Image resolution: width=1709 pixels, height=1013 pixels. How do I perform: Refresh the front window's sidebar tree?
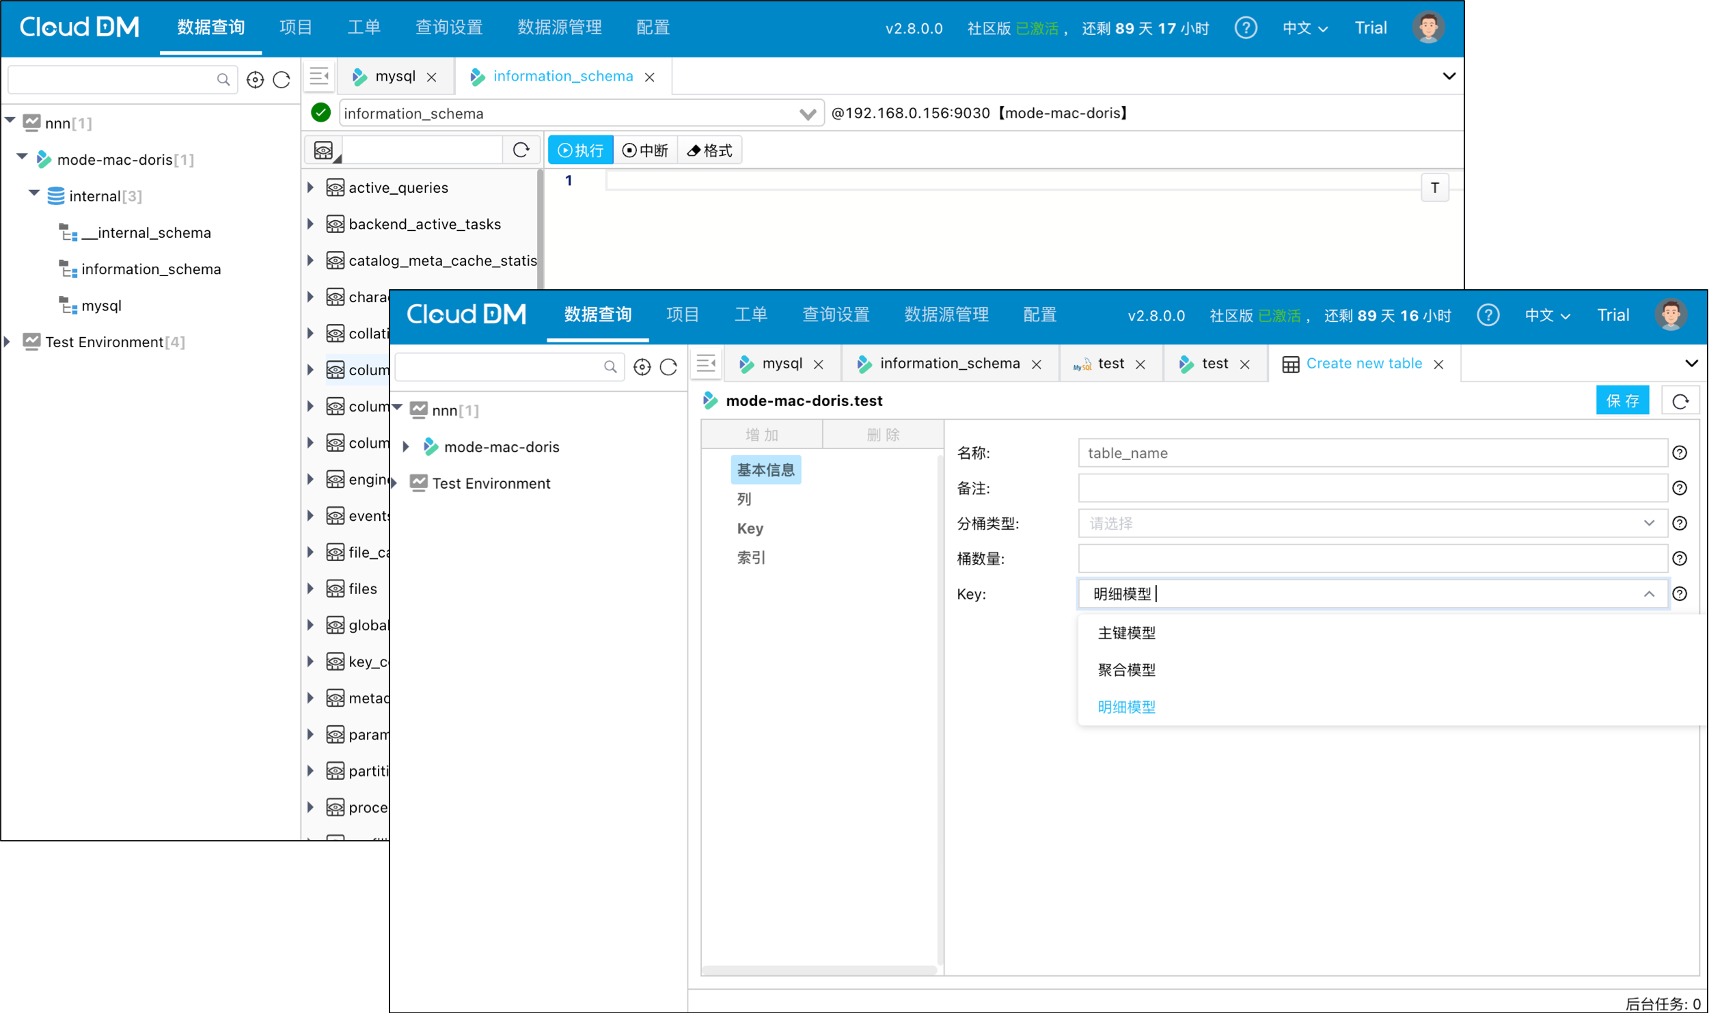(x=668, y=367)
